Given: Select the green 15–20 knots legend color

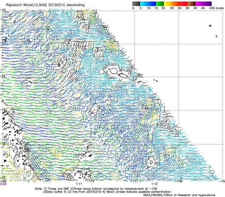Looking at the screenshot, I should click(160, 4).
